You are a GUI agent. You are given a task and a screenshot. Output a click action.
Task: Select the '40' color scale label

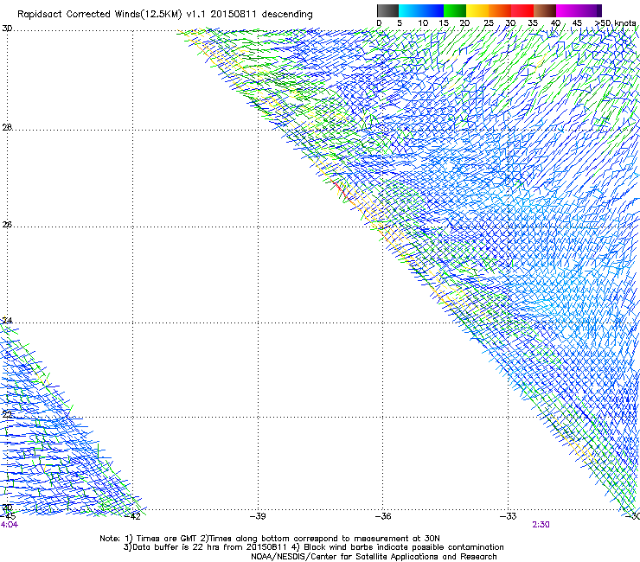pyautogui.click(x=555, y=23)
